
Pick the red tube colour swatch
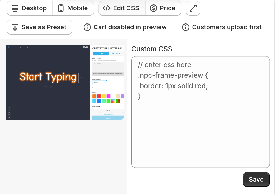(99, 96)
